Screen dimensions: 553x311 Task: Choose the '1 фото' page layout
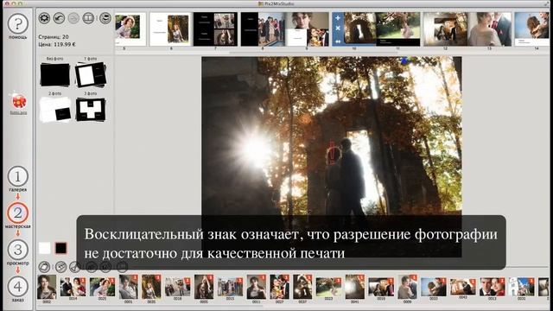(91, 74)
